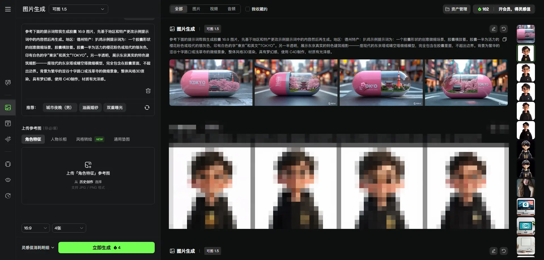Open the 可图 1.5 model dropdown
Image resolution: width=544 pixels, height=260 pixels.
pyautogui.click(x=78, y=9)
